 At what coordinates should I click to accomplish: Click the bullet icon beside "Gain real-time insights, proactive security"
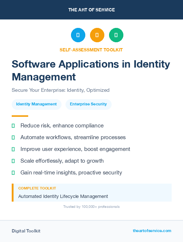pyautogui.click(x=13, y=173)
